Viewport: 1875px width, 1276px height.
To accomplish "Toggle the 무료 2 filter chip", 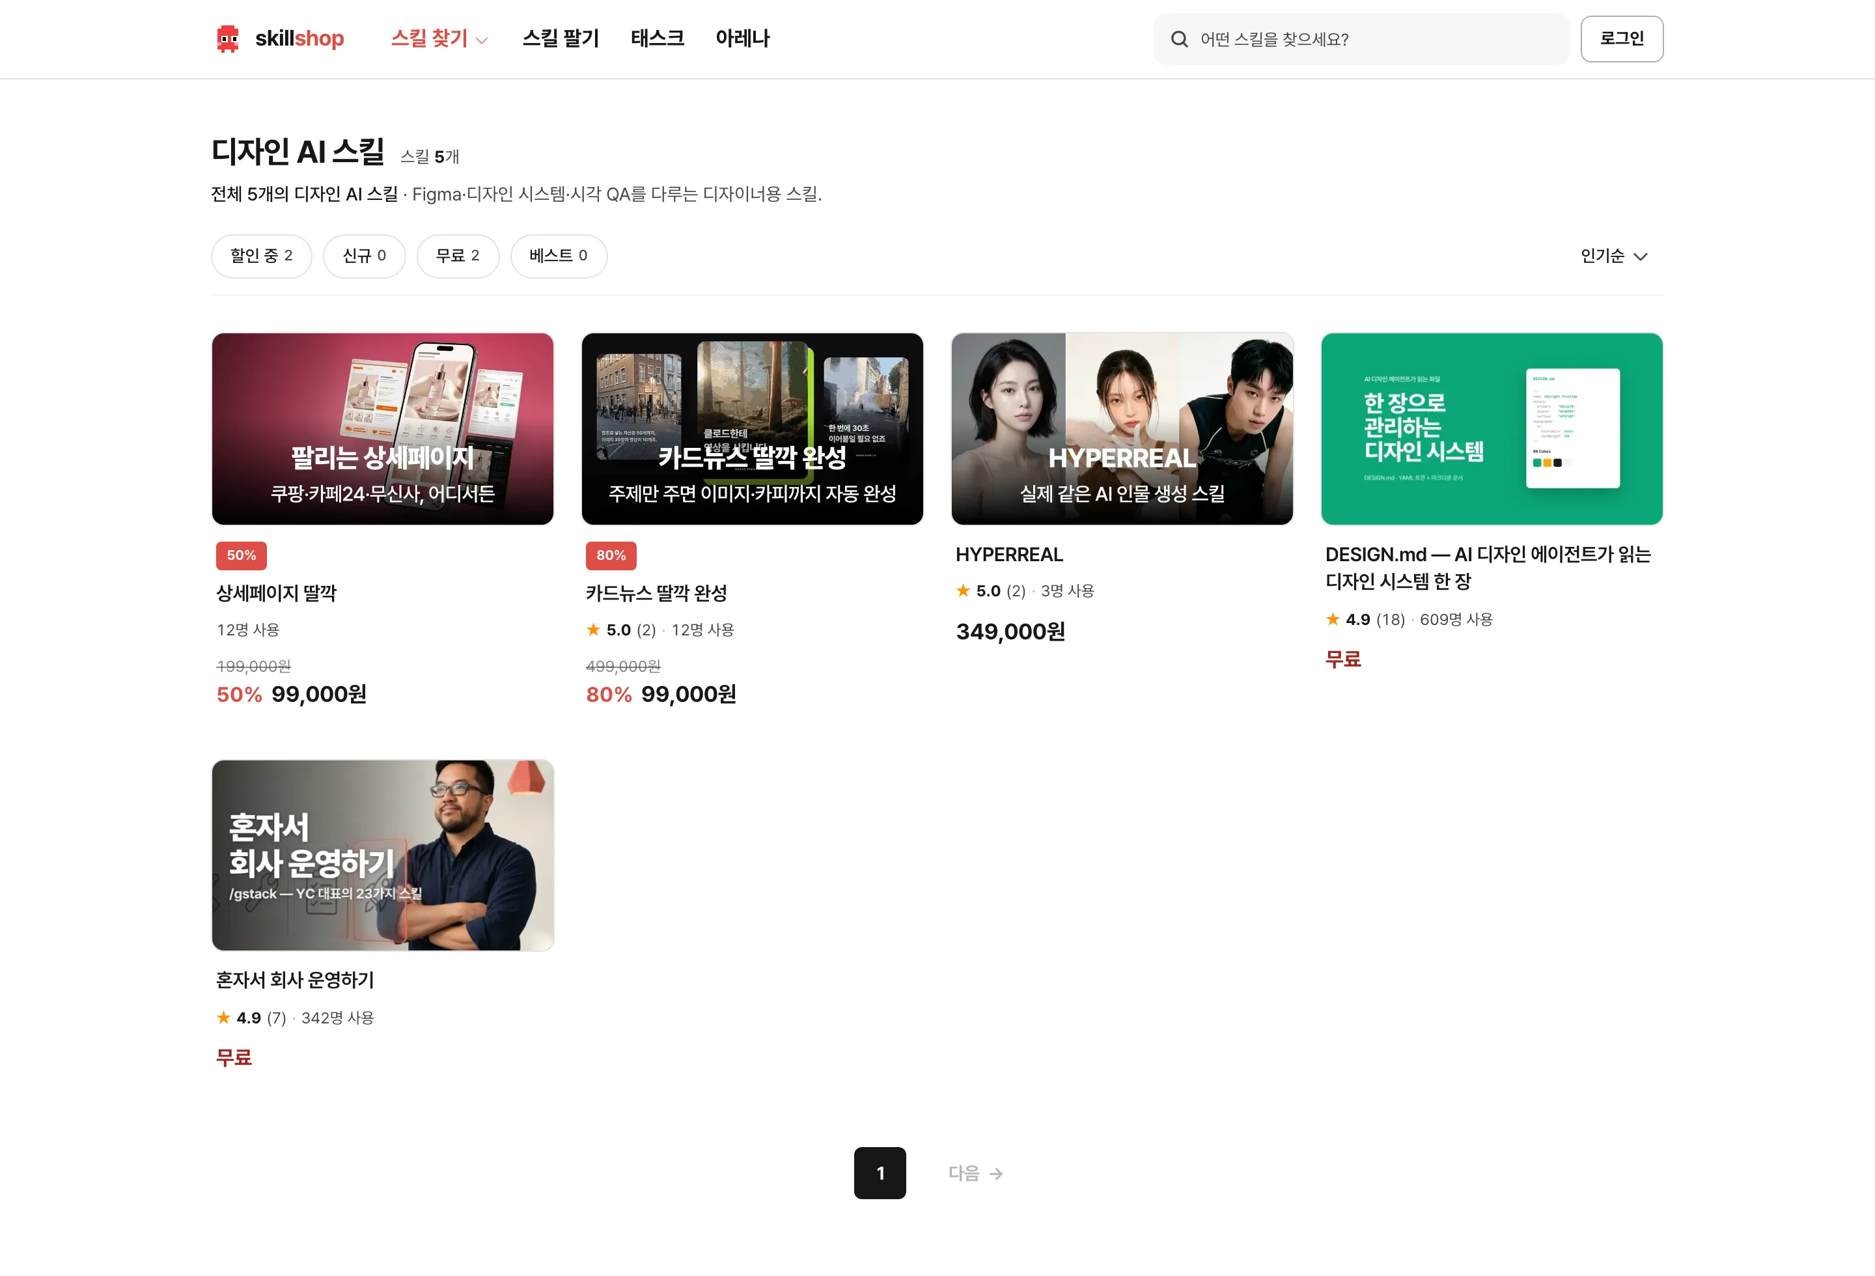I will pyautogui.click(x=458, y=256).
